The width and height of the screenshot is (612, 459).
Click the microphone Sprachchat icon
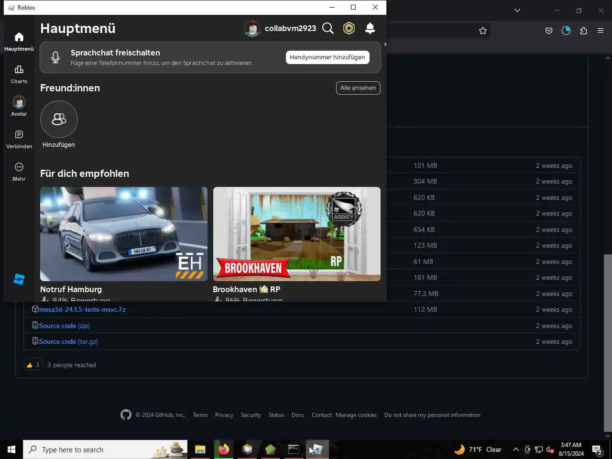coord(55,57)
